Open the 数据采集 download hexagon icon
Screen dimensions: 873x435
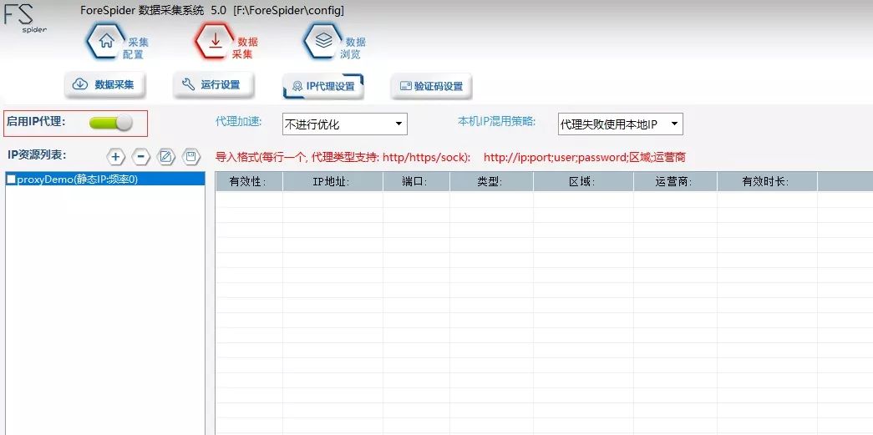215,42
